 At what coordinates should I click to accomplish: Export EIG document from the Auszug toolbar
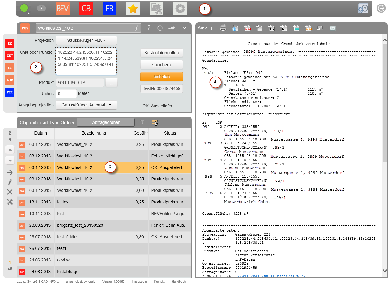tap(271, 28)
